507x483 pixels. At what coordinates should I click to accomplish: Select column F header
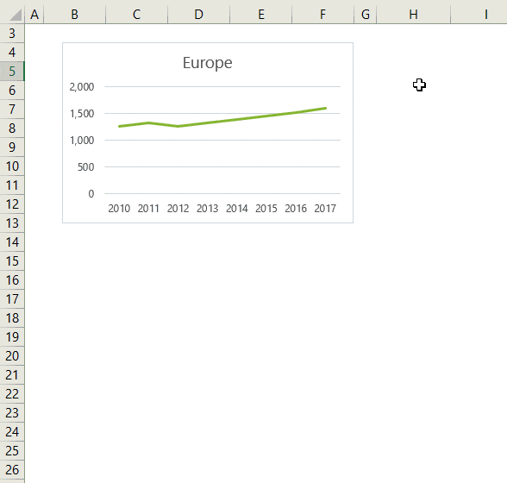click(322, 15)
